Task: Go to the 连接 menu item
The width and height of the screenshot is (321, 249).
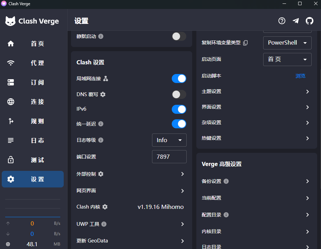Action: click(x=33, y=102)
